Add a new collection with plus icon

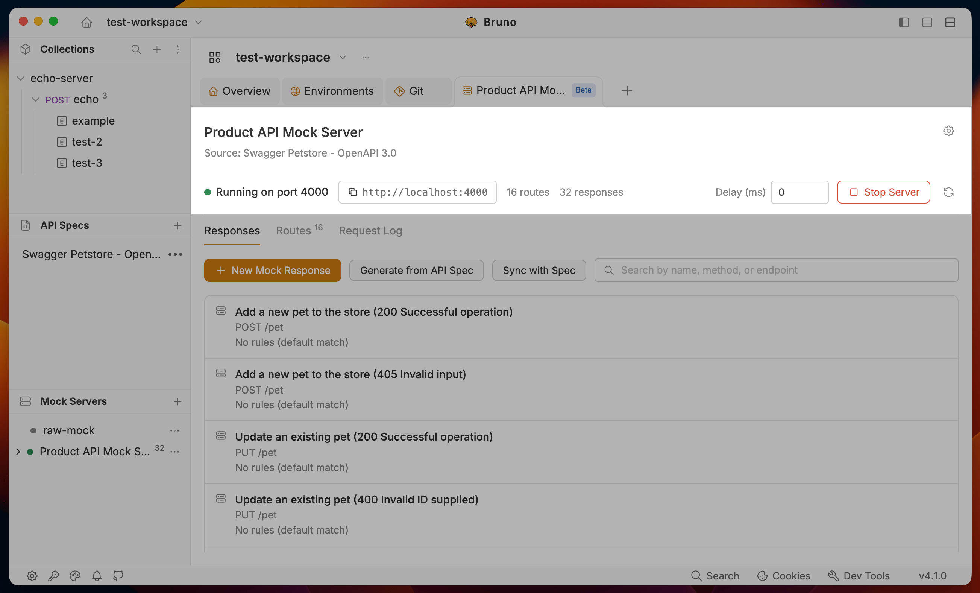(x=157, y=49)
